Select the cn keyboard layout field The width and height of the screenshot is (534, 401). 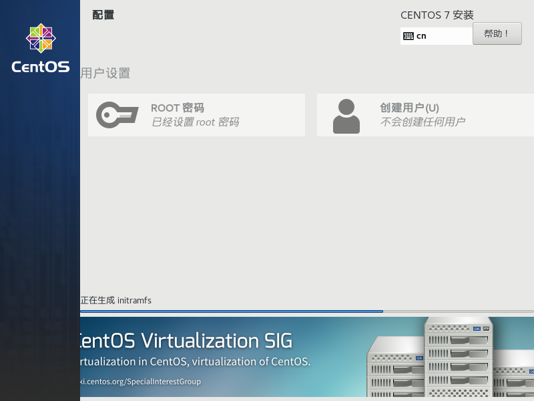pyautogui.click(x=437, y=36)
